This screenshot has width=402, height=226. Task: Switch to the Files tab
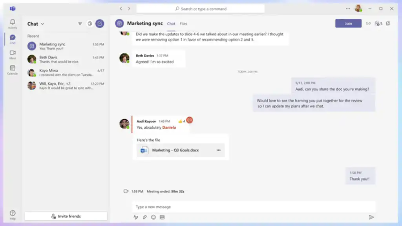tap(183, 24)
